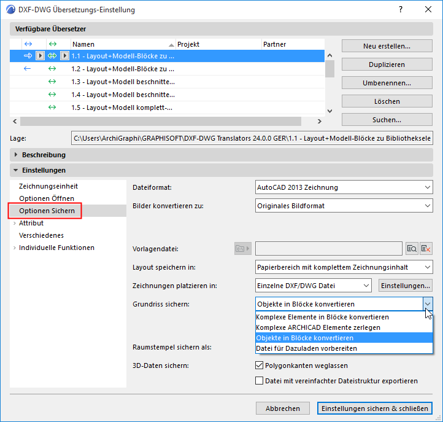Click the view template file magnifier icon
This screenshot has width=443, height=422.
pos(412,249)
